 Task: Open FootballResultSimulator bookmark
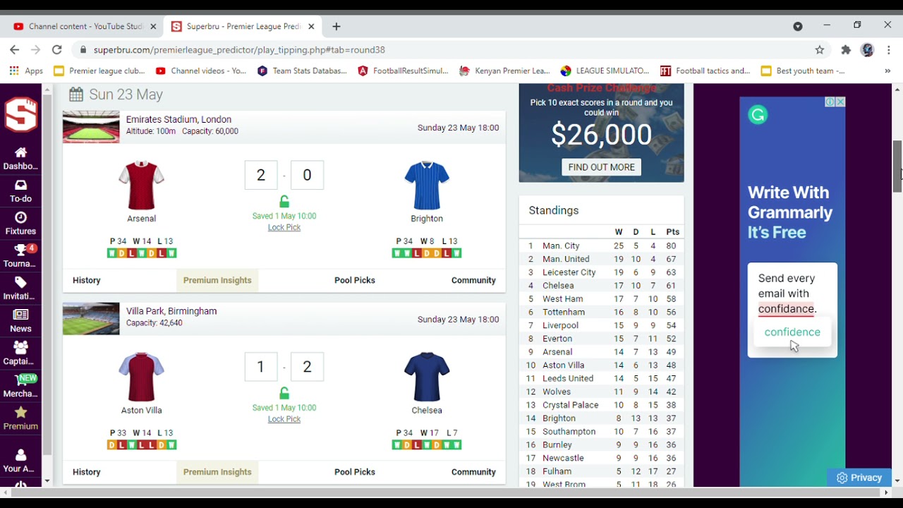(x=404, y=71)
